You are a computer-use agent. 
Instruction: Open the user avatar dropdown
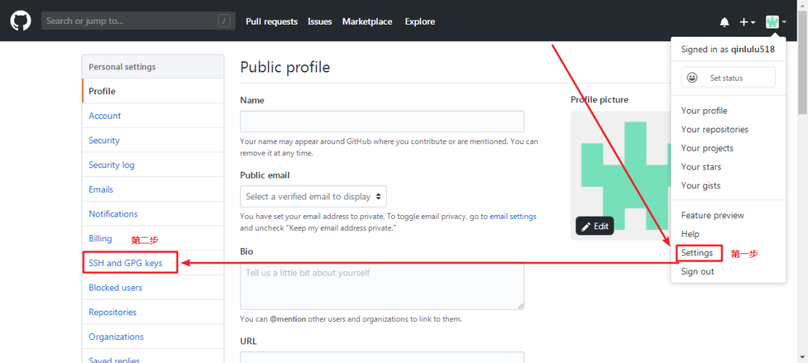[776, 22]
